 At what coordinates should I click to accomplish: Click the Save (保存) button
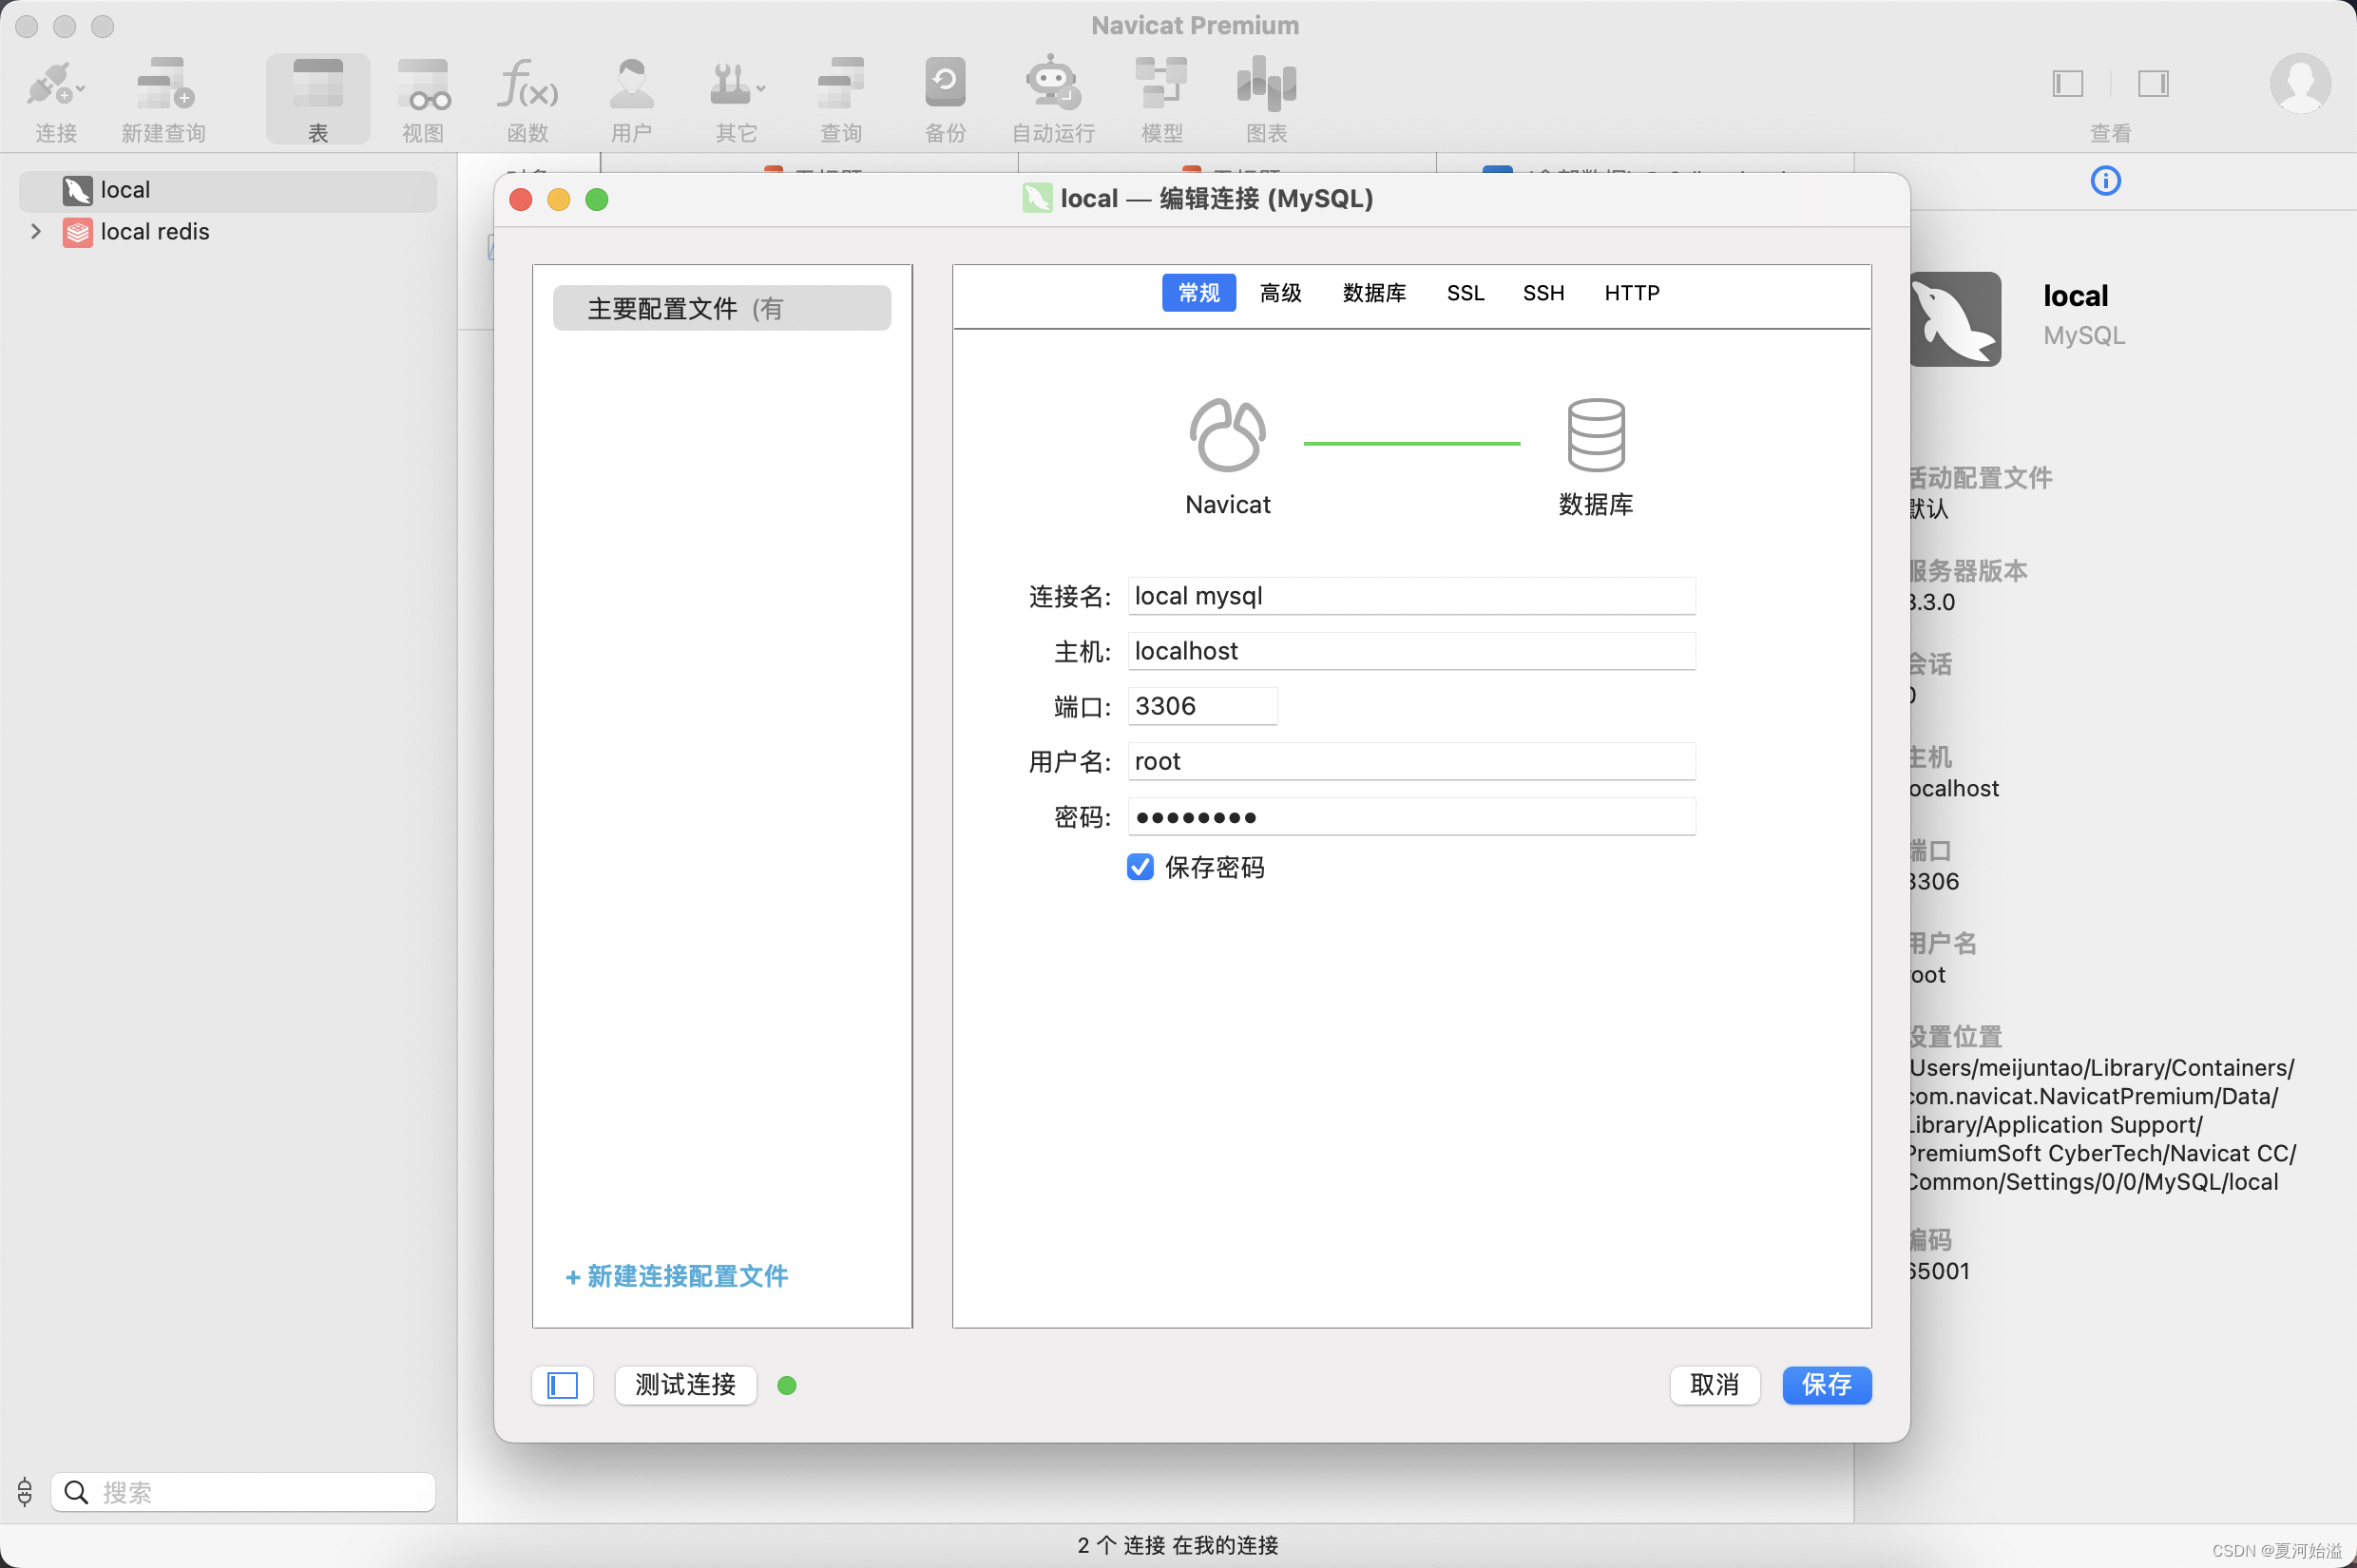click(x=1826, y=1385)
